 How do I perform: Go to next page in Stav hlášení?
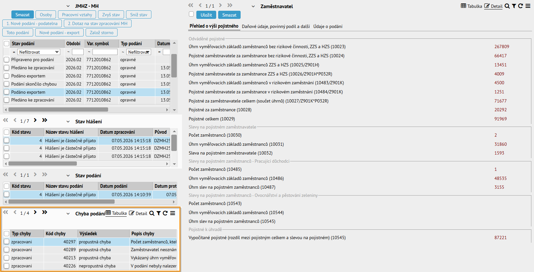pyautogui.click(x=35, y=120)
